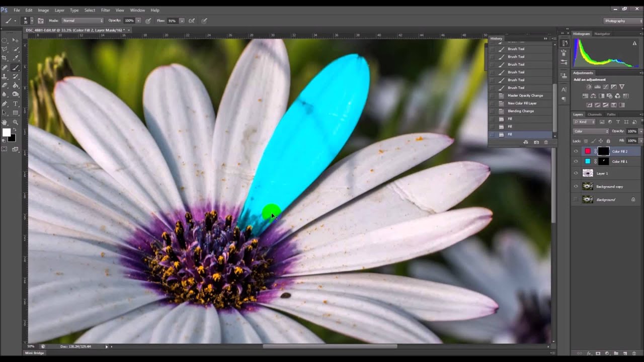Add a Brightness/Contrast adjustment
The height and width of the screenshot is (362, 644).
click(589, 87)
